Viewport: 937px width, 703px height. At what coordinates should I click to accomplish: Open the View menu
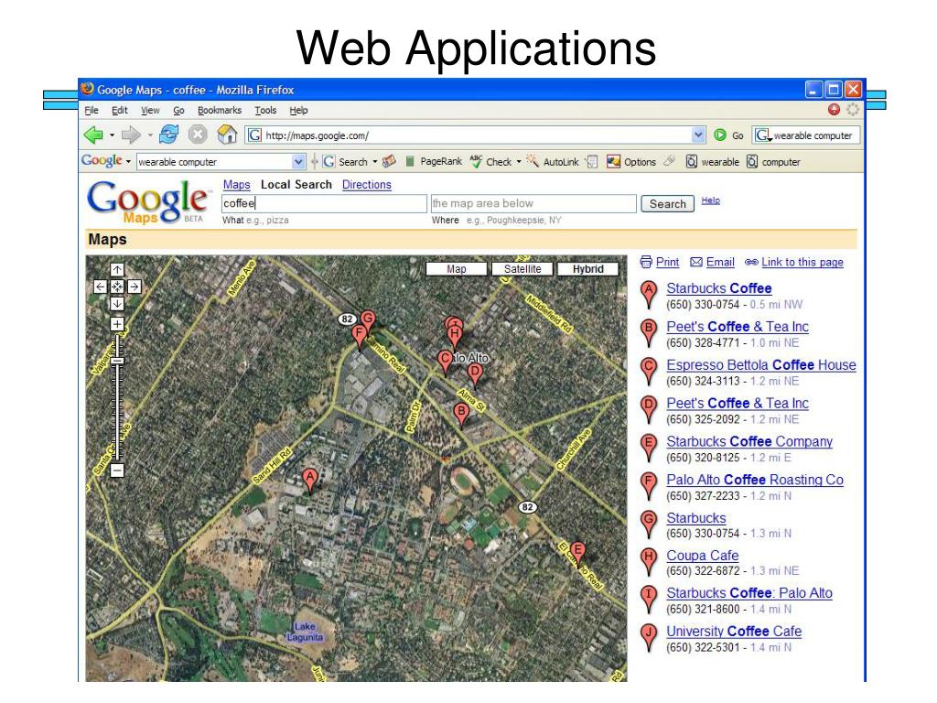tap(150, 110)
